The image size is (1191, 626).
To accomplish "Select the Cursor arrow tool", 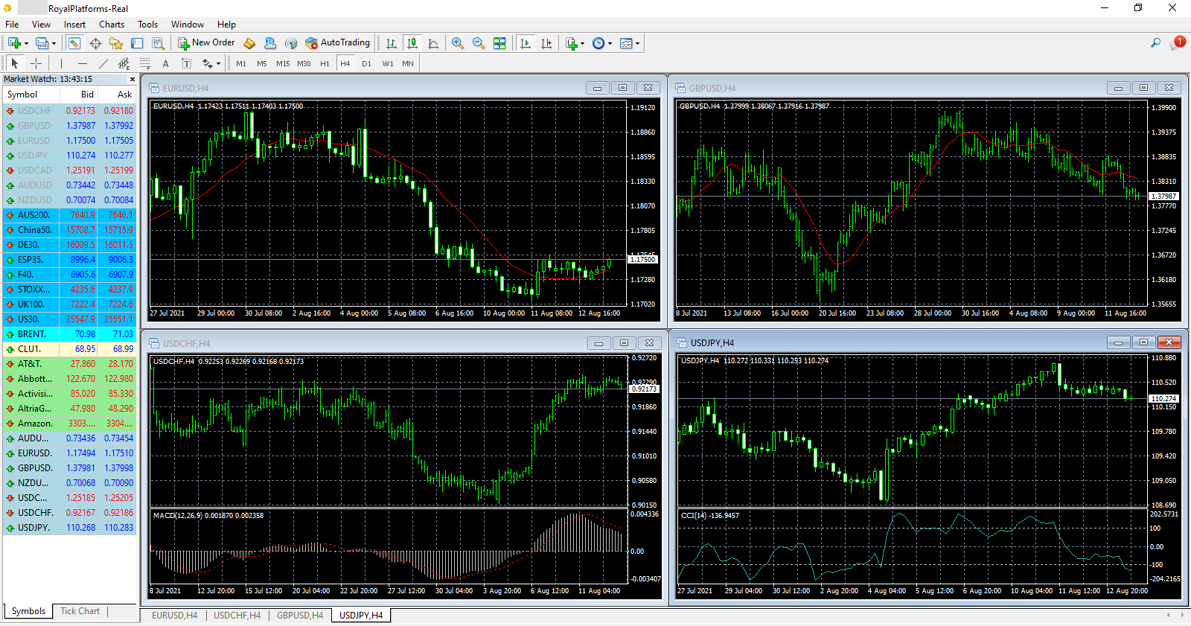I will 14,63.
